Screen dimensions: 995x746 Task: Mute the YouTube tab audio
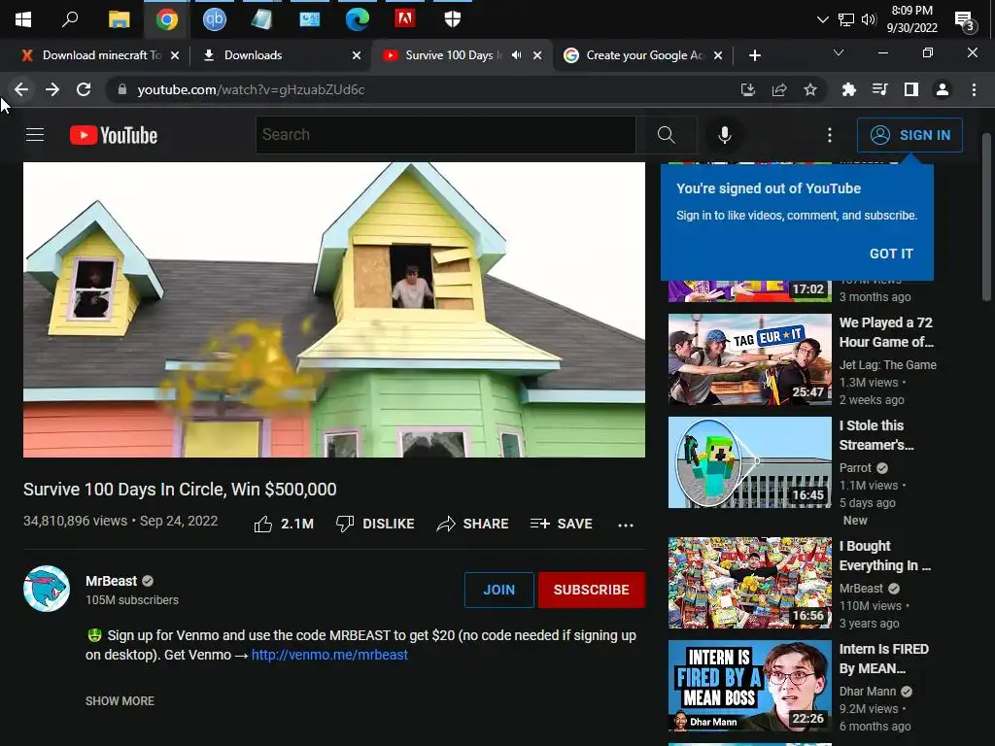[x=517, y=55]
